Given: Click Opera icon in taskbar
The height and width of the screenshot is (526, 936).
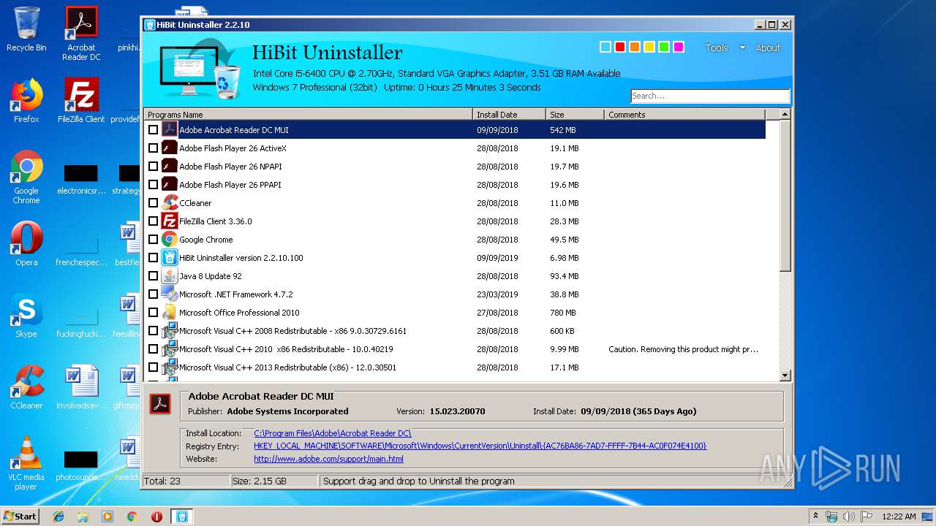Looking at the screenshot, I should coord(156,517).
